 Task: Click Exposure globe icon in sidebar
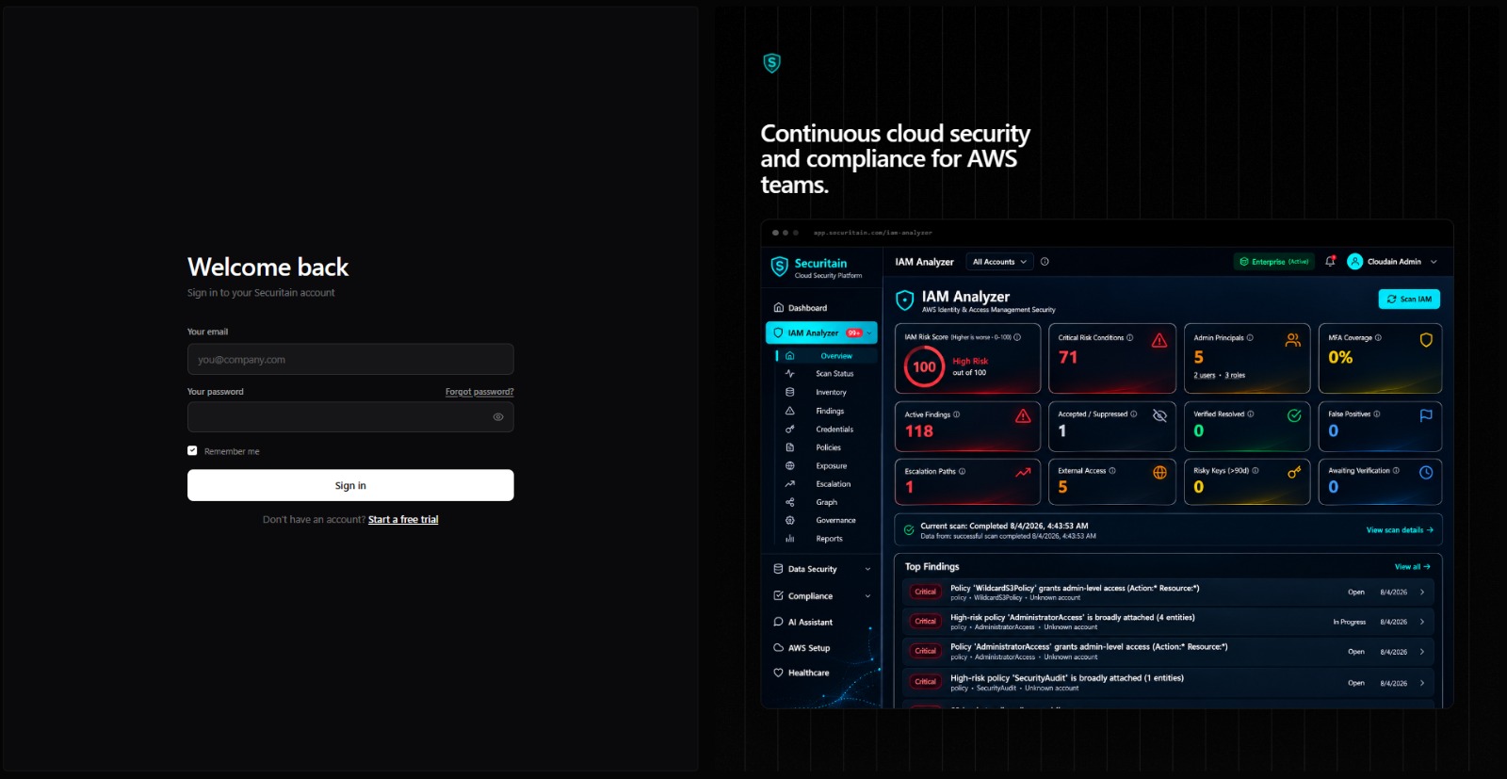[790, 465]
